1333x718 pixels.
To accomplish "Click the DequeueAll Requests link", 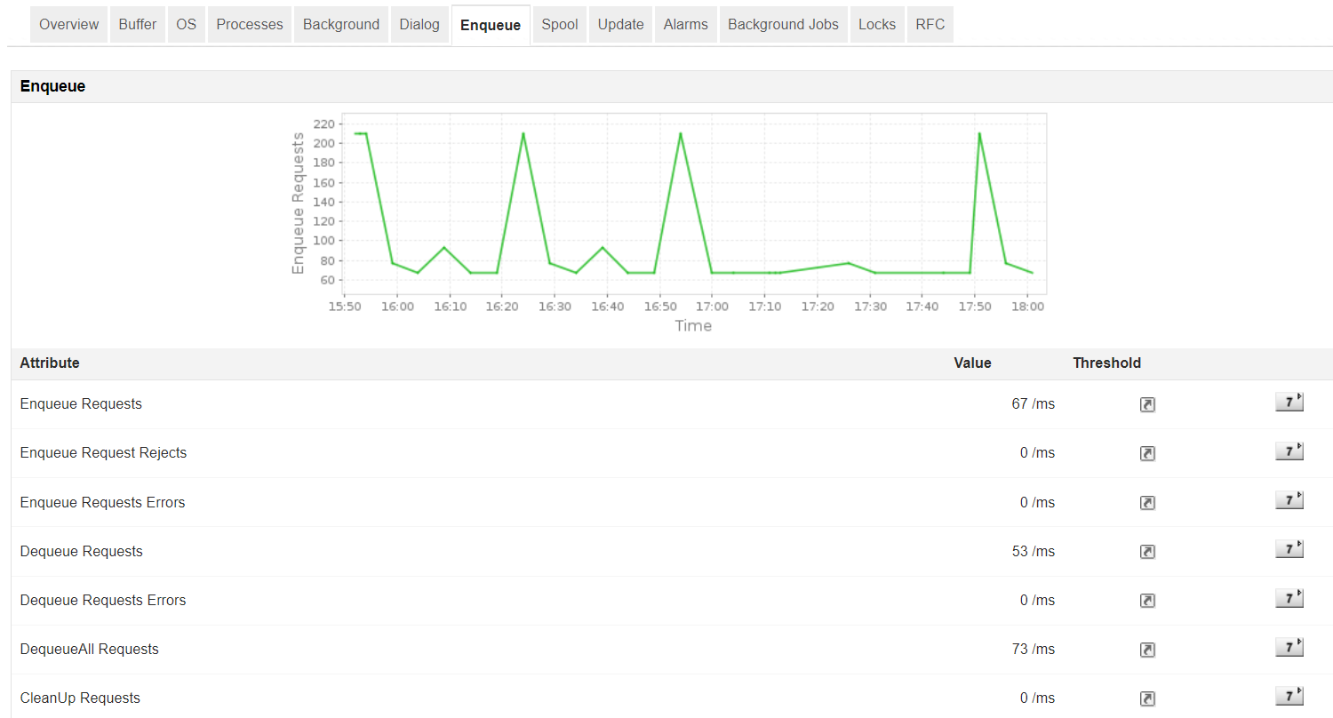I will [x=89, y=649].
